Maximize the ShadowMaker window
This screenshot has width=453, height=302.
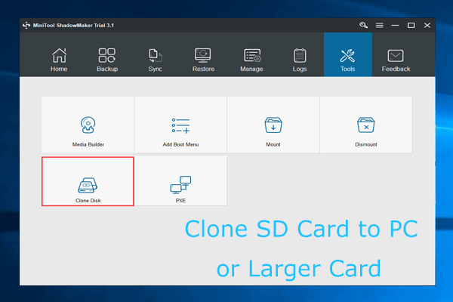click(411, 26)
